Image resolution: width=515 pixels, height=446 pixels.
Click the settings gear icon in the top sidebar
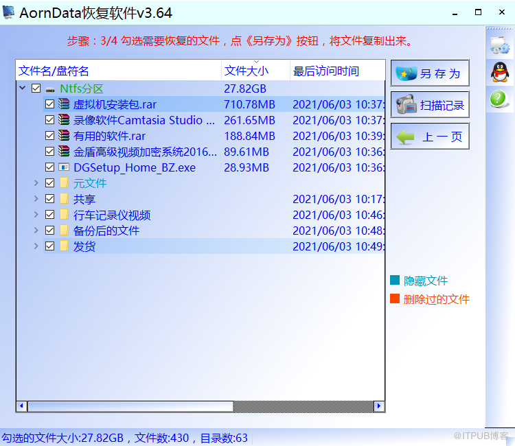click(x=500, y=45)
